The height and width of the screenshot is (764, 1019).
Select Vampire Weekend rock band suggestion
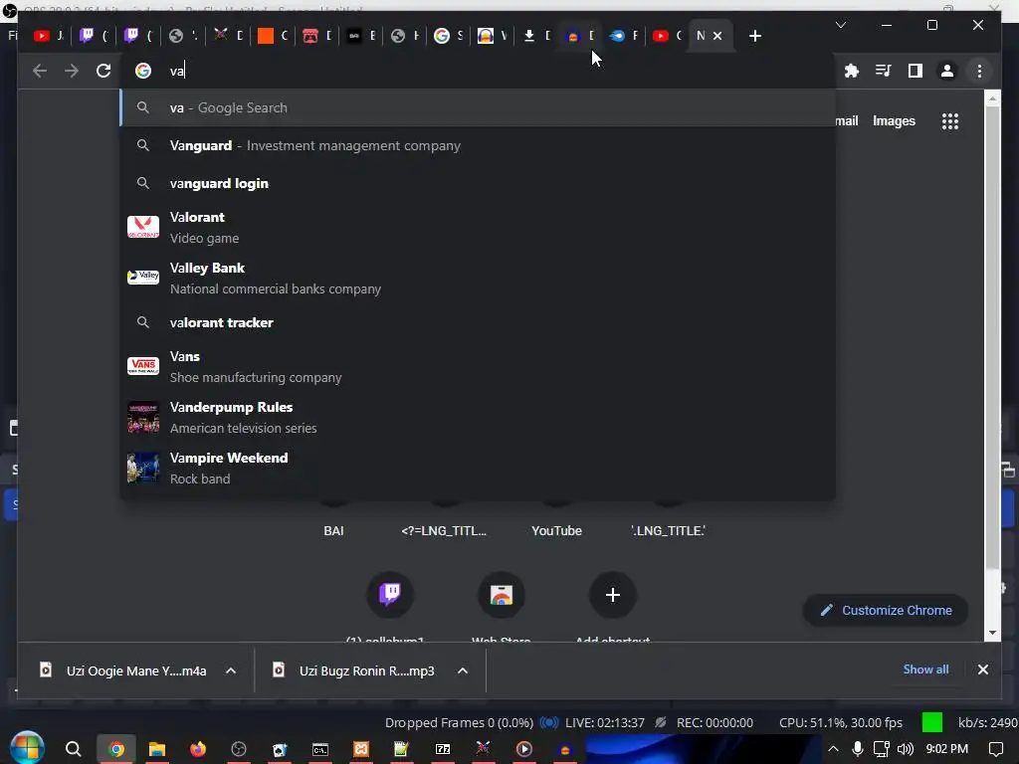pyautogui.click(x=478, y=468)
